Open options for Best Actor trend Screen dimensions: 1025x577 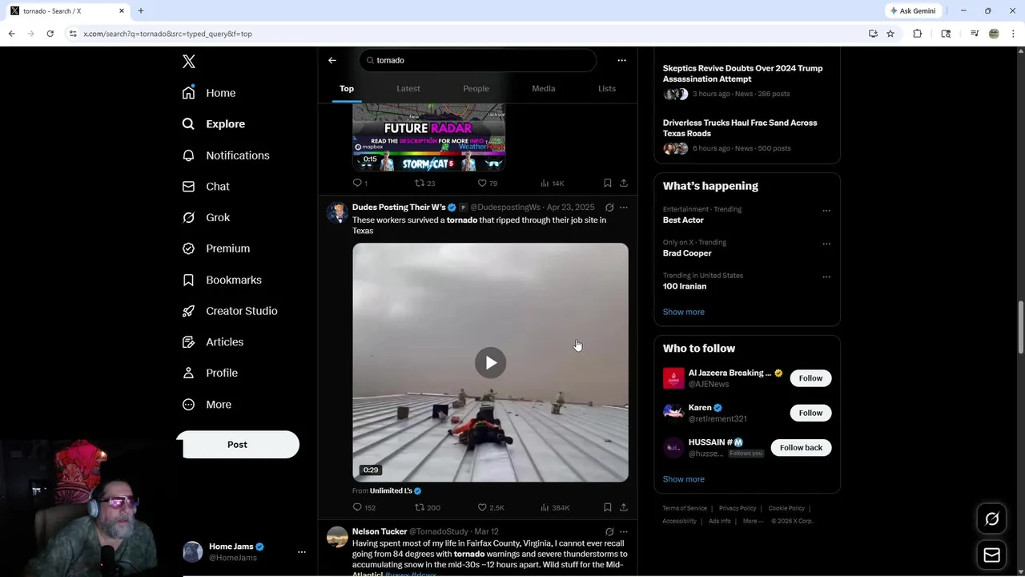coord(826,211)
